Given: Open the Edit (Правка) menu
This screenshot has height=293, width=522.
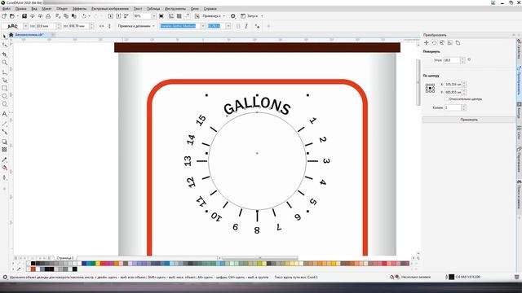Looking at the screenshot, I should coord(20,9).
